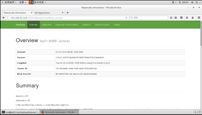Click the 'Cluster ID:' label cell
Image resolution: width=202 pixels, height=115 pixels.
coord(35,69)
